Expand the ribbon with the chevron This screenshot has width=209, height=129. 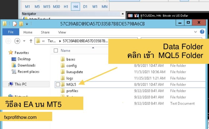[196, 32]
